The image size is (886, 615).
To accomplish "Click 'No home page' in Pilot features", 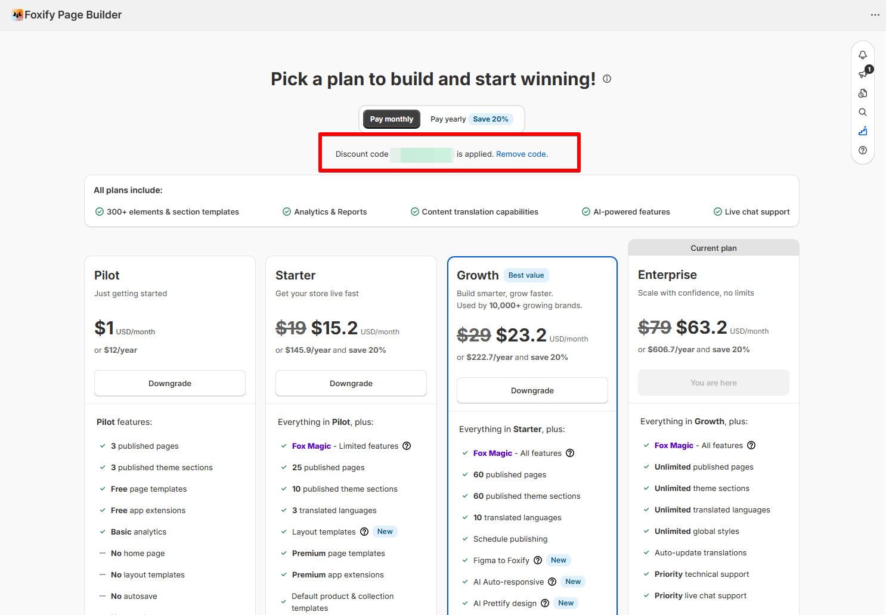I will [138, 553].
